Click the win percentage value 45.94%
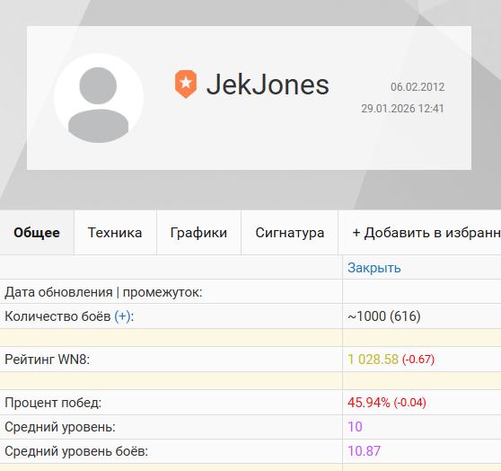501x471 pixels. (369, 403)
